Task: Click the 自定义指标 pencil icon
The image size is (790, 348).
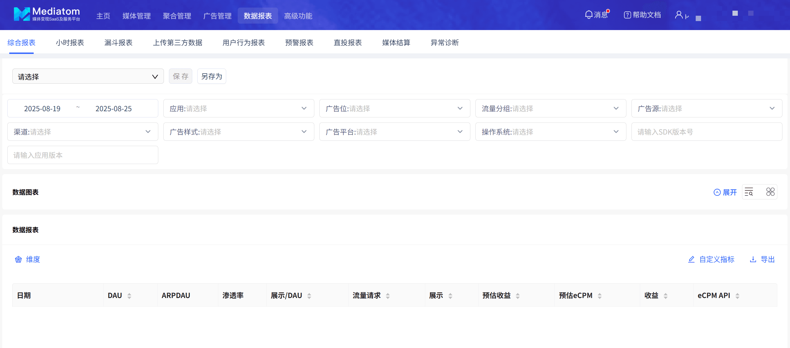Action: (x=691, y=259)
